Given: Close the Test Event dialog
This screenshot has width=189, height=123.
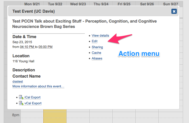Looking at the screenshot, I should (174, 11).
